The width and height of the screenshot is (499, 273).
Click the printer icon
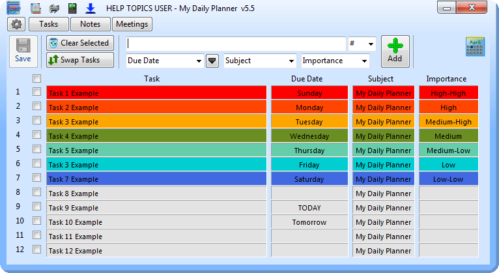click(x=54, y=8)
